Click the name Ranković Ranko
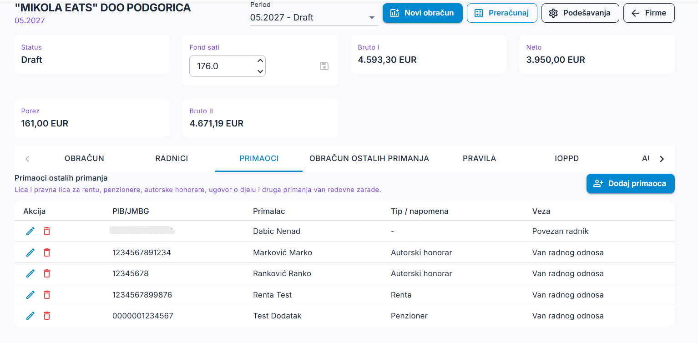The image size is (698, 343). 282,273
